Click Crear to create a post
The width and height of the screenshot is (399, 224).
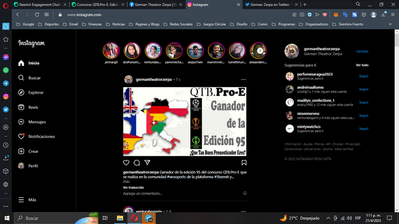point(28,151)
